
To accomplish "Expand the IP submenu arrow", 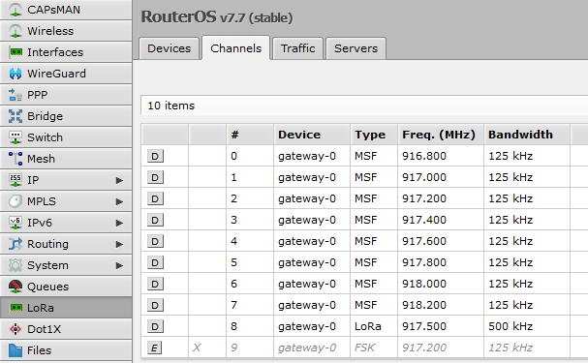I will [119, 180].
